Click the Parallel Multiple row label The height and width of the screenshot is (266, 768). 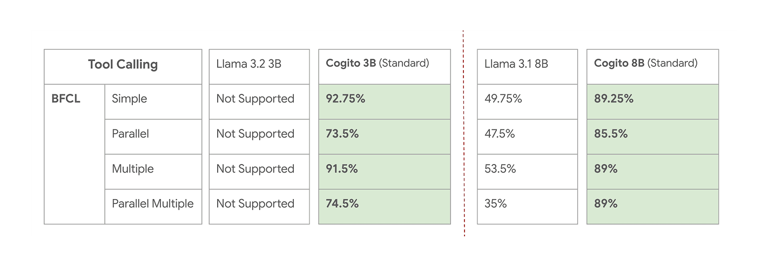tap(153, 204)
